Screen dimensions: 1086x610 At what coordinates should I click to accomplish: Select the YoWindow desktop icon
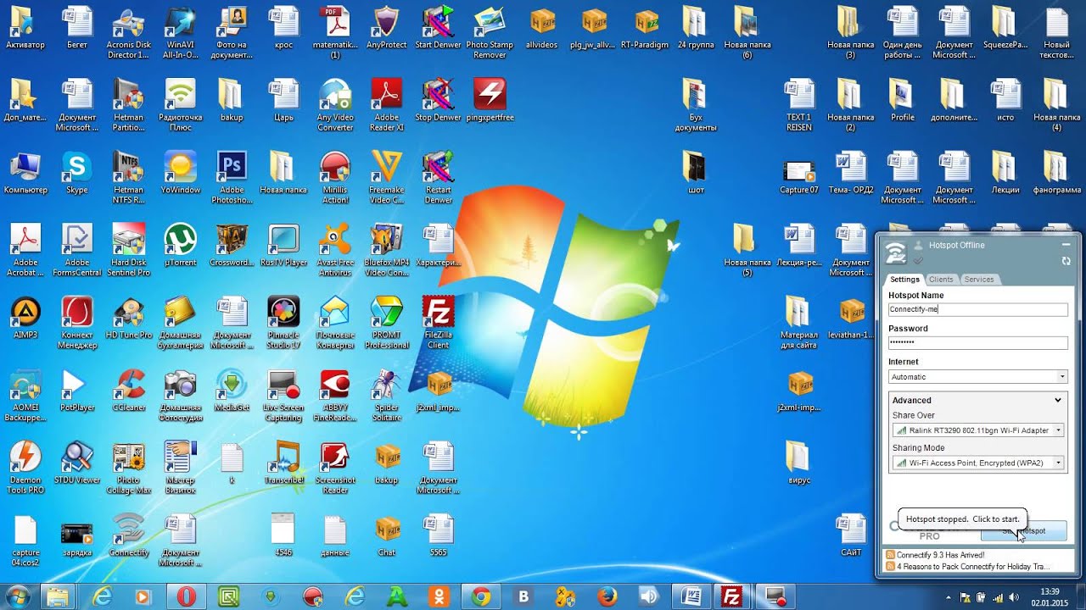click(180, 173)
